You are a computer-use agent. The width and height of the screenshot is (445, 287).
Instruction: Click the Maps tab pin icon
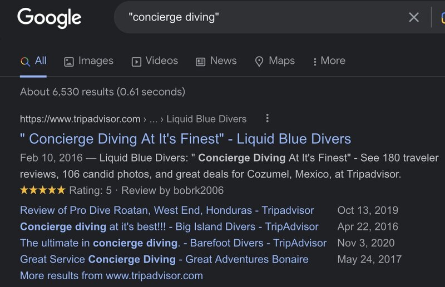point(259,62)
